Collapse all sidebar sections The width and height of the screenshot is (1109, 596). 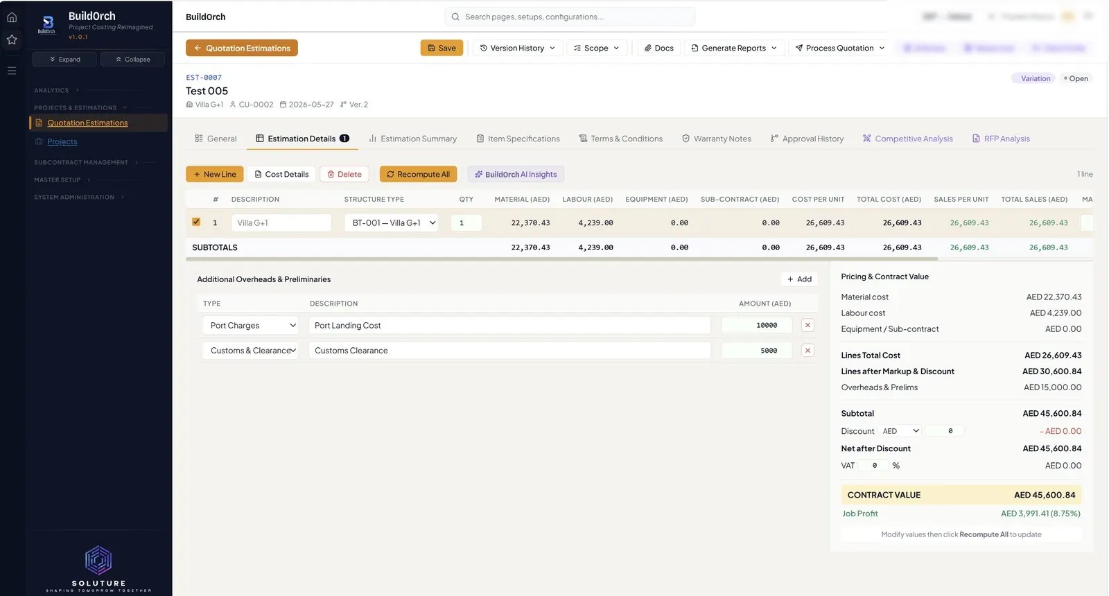coord(132,60)
